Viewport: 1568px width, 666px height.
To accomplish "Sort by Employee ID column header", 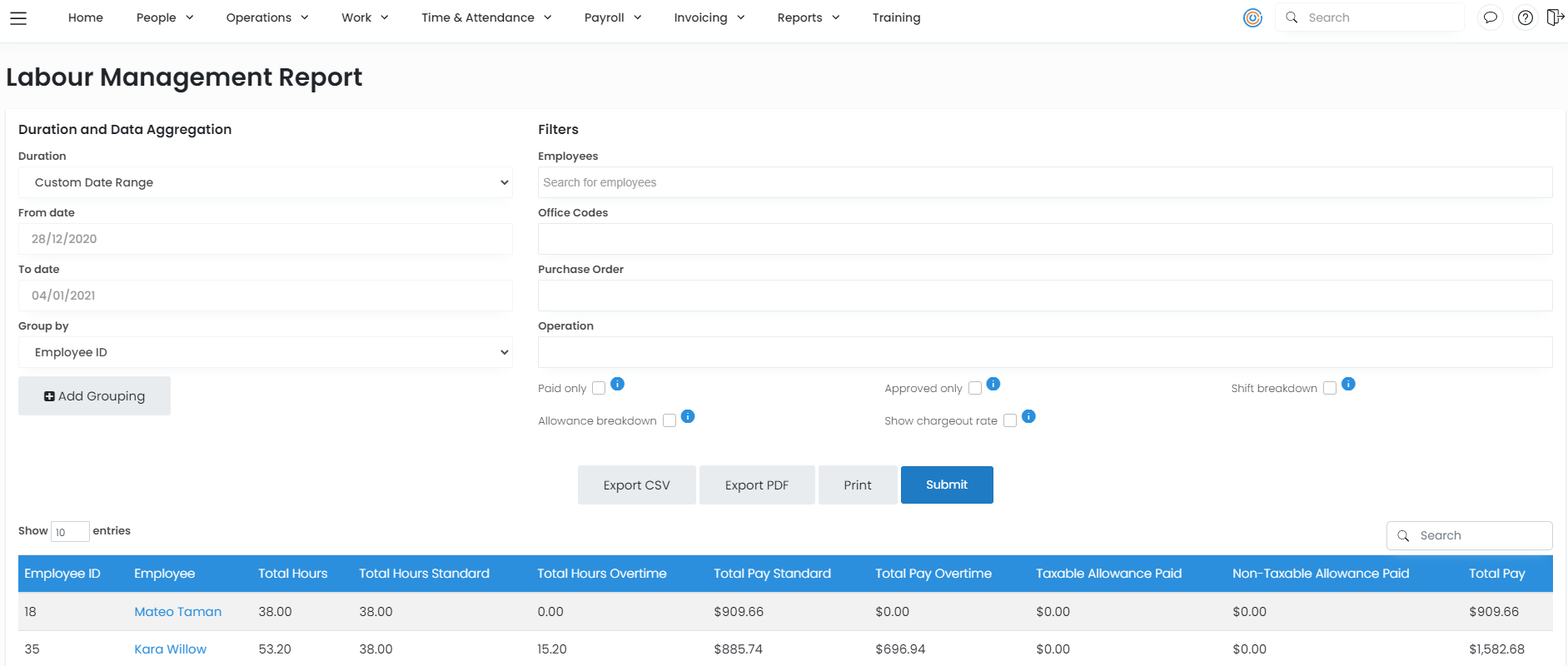I will tap(62, 574).
